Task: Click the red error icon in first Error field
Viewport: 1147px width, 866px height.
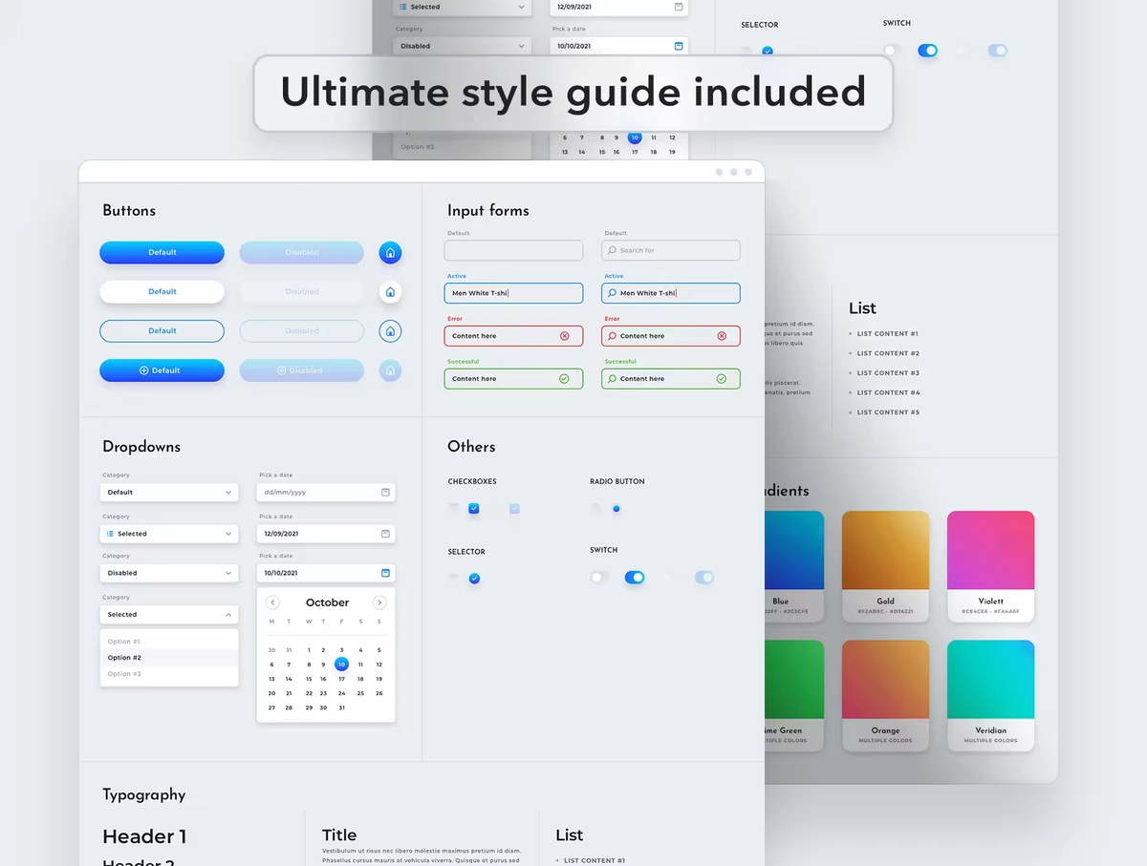Action: [x=564, y=336]
